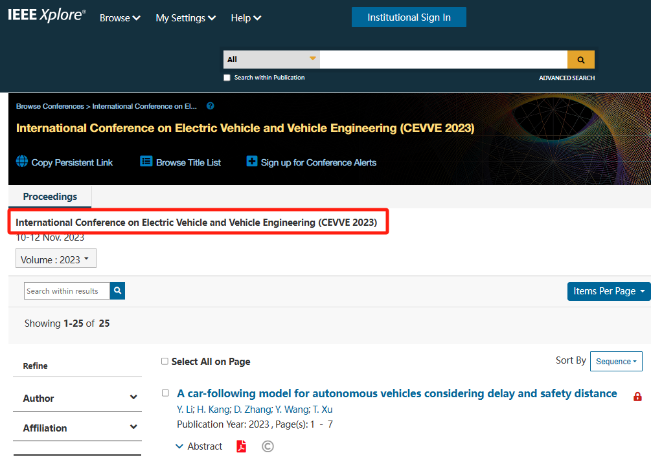The width and height of the screenshot is (651, 460).
Task: Open the Items Per Page dropdown
Action: (x=609, y=291)
